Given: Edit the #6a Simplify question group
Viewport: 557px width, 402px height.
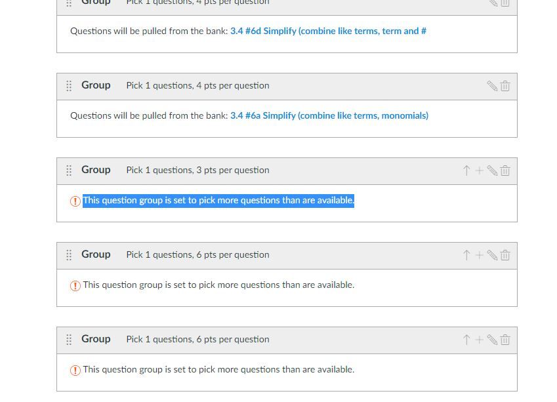Looking at the screenshot, I should click(492, 86).
